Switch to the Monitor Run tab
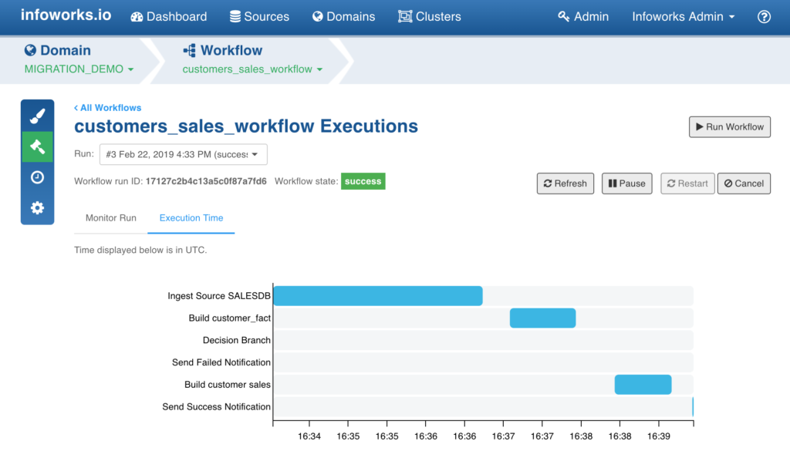The width and height of the screenshot is (790, 458). coord(110,218)
